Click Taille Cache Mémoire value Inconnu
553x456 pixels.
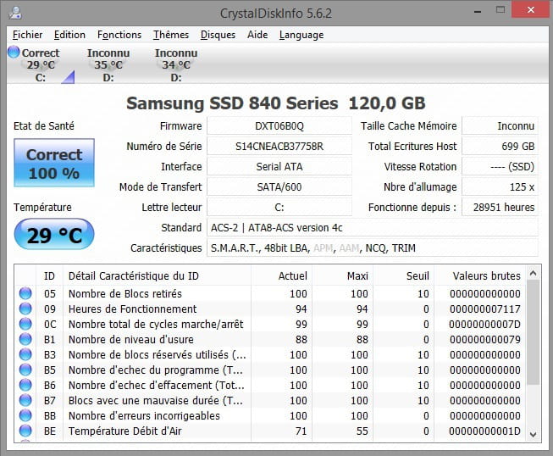tap(500, 126)
